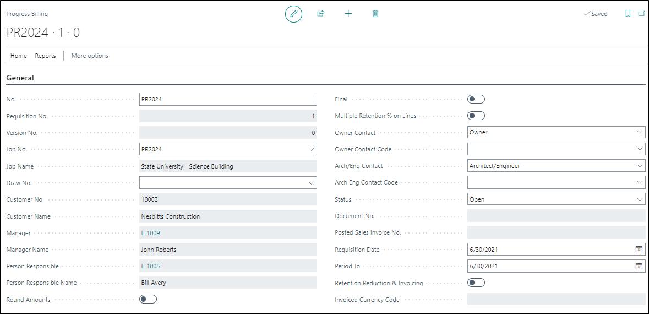
Task: Open Requisition Date calendar picker
Action: (x=639, y=250)
